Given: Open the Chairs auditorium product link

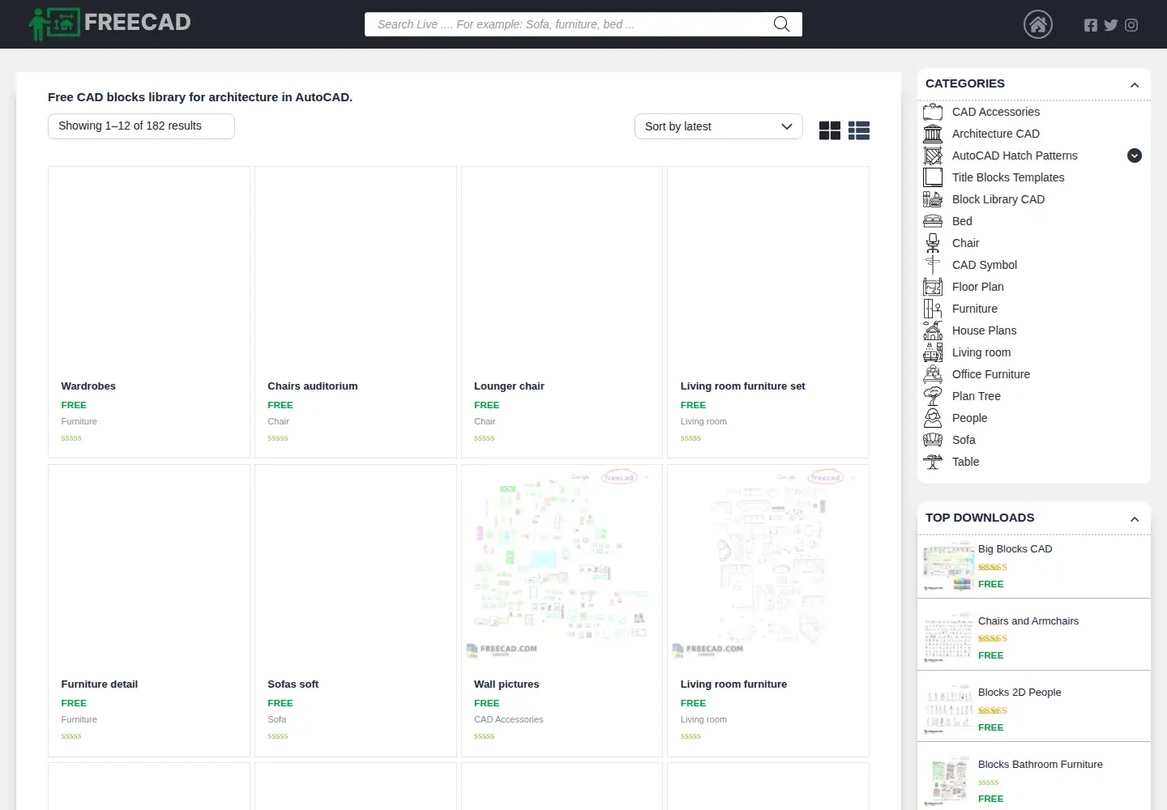Looking at the screenshot, I should tap(313, 386).
